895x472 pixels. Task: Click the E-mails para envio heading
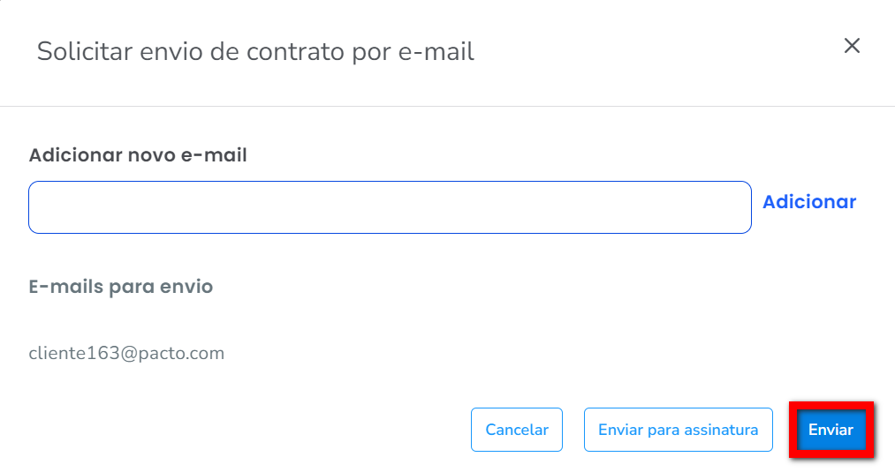click(121, 287)
